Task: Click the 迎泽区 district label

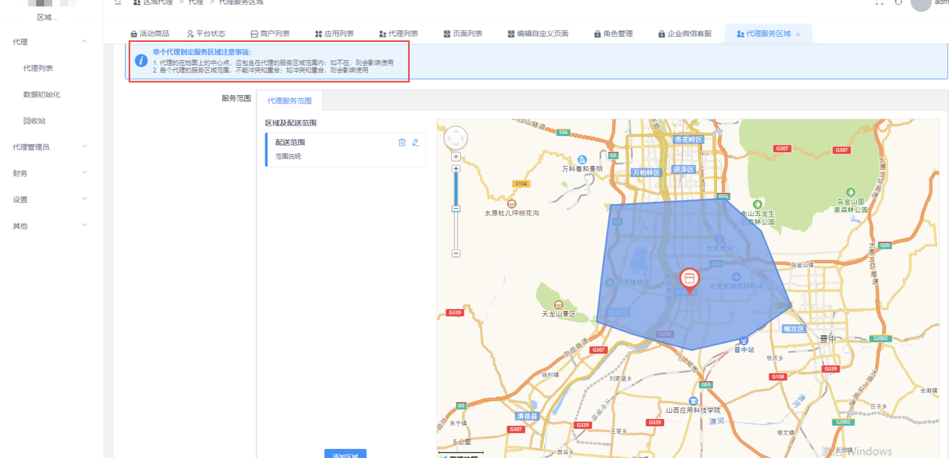Action: 684,169
